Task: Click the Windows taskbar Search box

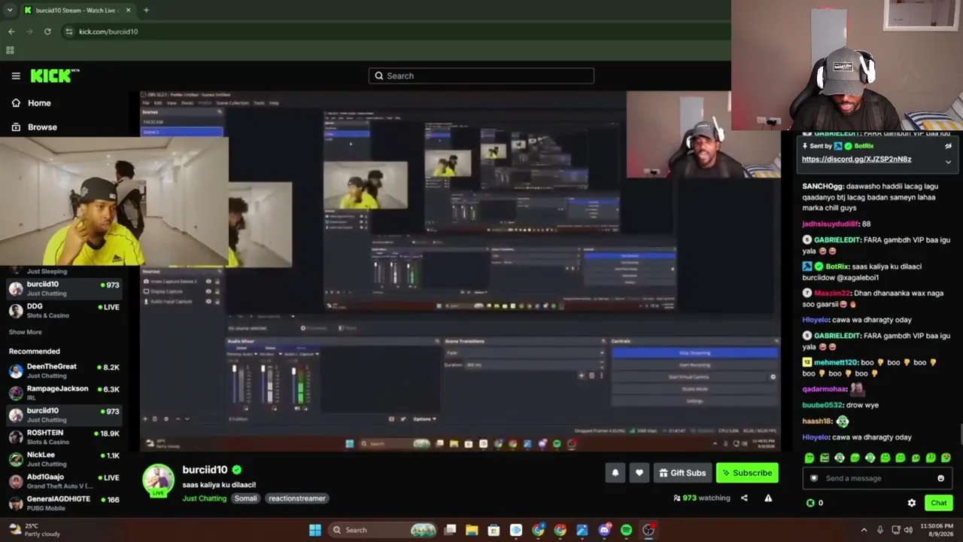Action: (384, 530)
